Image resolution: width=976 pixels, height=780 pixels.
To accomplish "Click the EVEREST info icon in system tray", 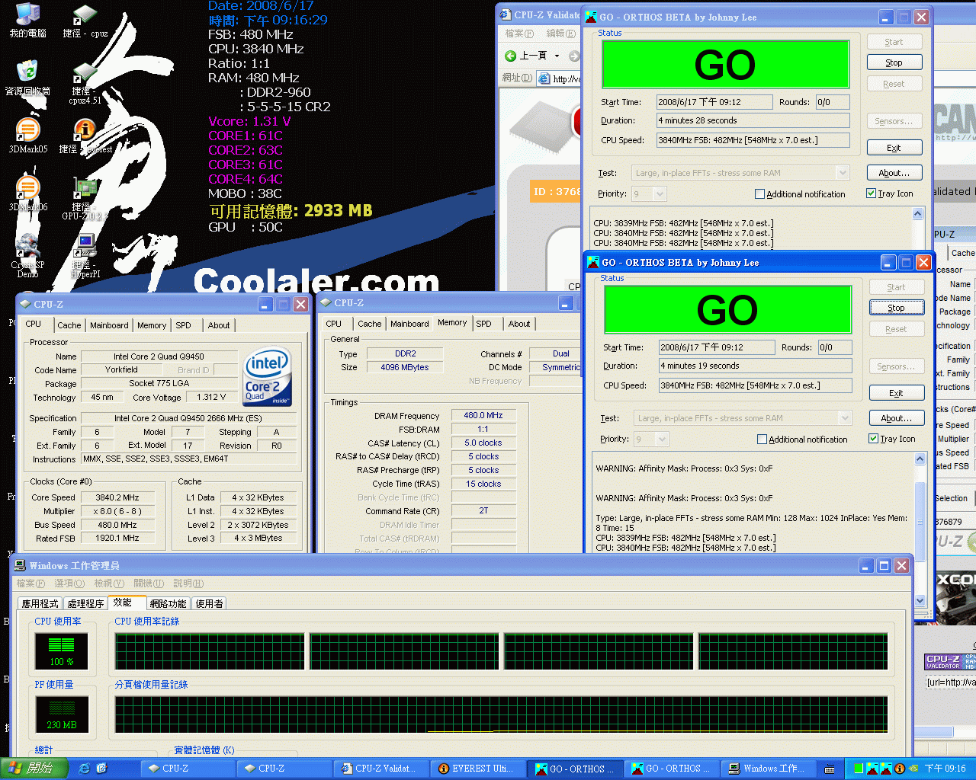I will [900, 769].
